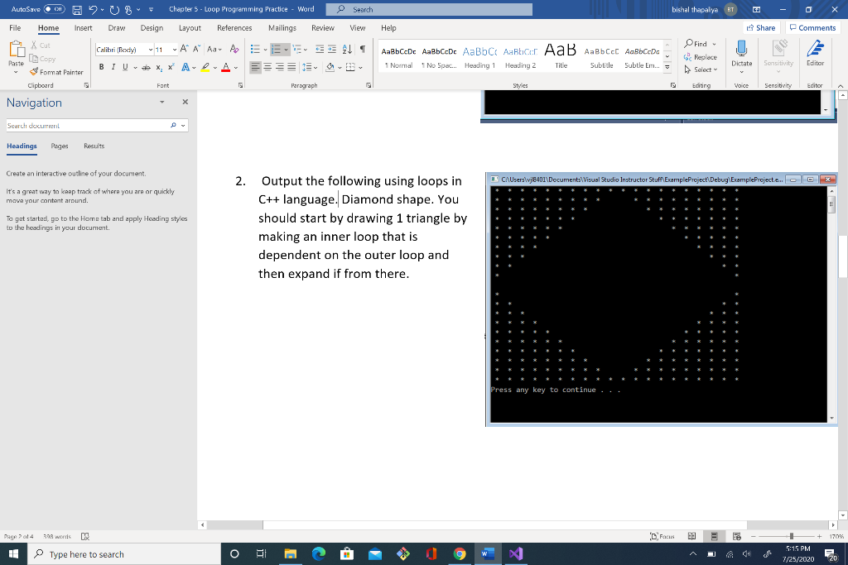The image size is (848, 565).
Task: Switch to the Insert ribbon tab
Action: point(83,27)
